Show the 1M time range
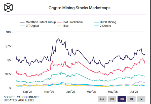Screen dimensions: 151x104 (141, 99)
